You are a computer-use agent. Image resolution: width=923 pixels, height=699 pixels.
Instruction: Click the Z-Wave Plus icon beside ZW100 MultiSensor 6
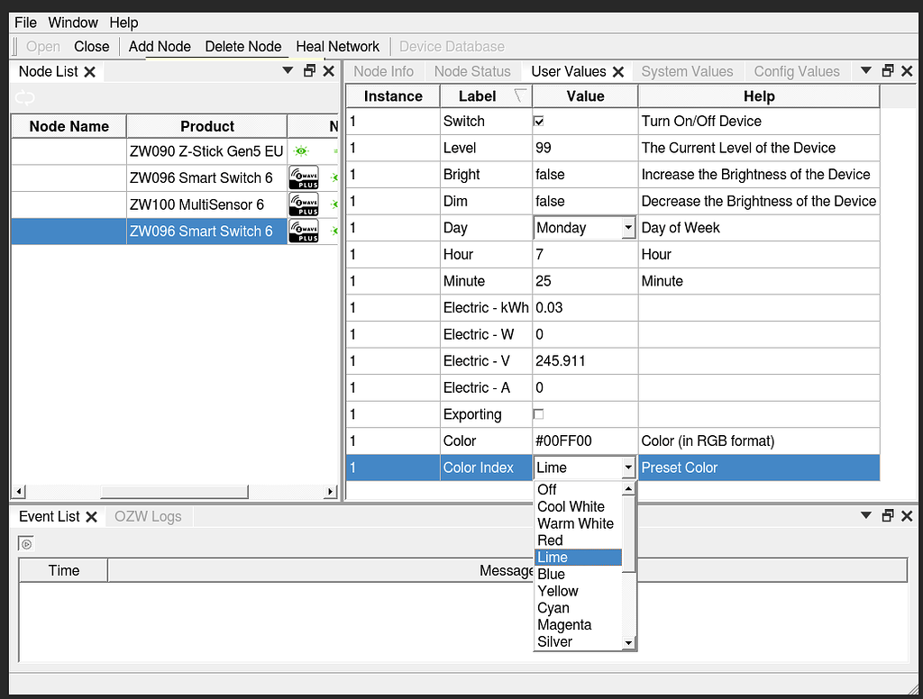coord(303,204)
